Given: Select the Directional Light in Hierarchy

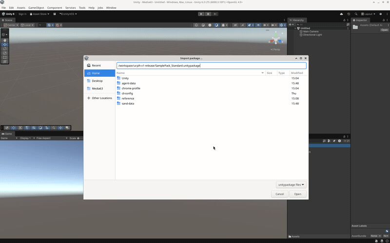Looking at the screenshot, I should (312, 35).
